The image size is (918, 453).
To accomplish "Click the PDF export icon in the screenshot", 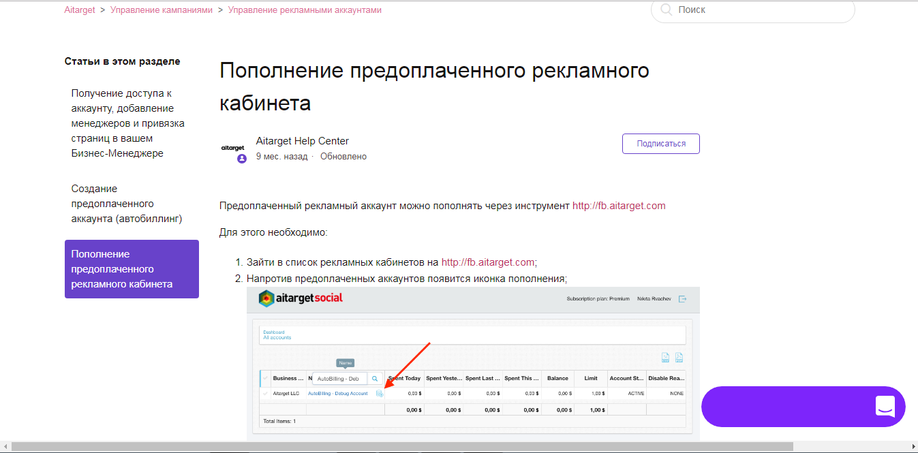I will 679,358.
